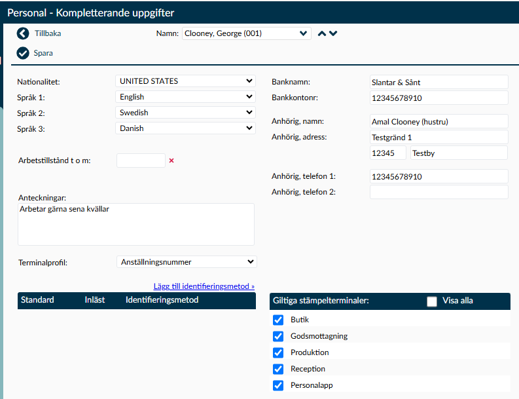This screenshot has height=399, width=519.
Task: Uncheck the Godsmottagning terminal checkbox
Action: (x=278, y=337)
